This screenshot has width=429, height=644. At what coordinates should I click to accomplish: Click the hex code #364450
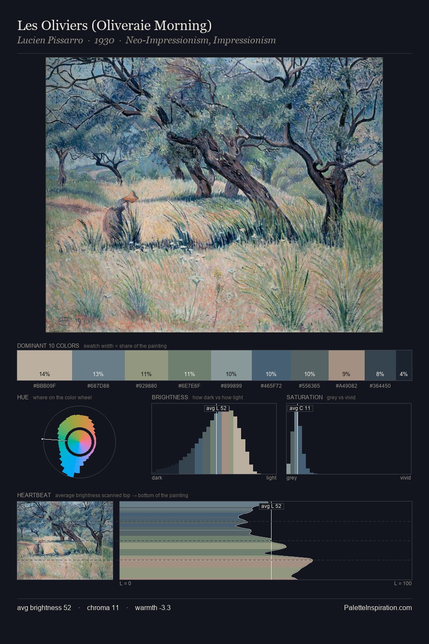coord(380,386)
